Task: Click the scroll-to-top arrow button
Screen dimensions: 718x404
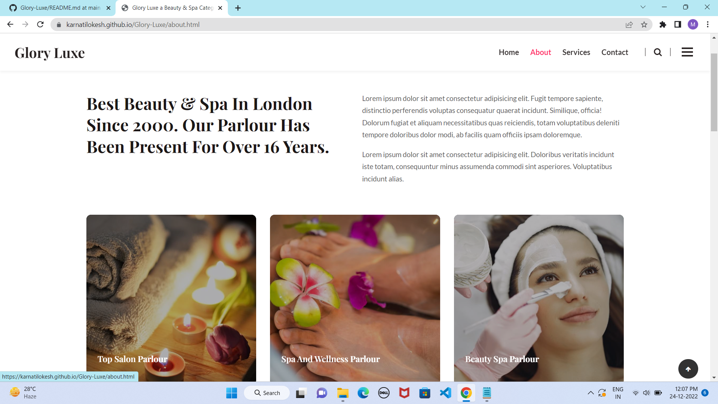Action: pos(688,369)
